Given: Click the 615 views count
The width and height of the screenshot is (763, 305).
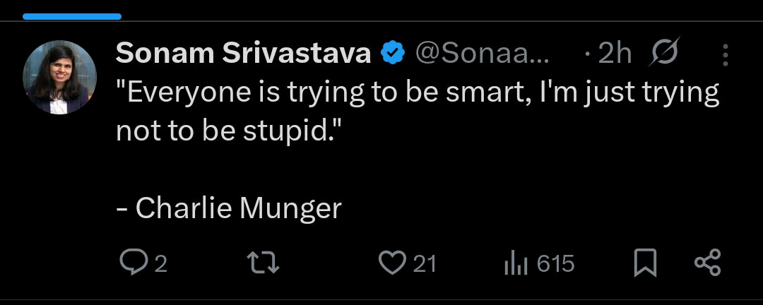Looking at the screenshot, I should click(x=555, y=264).
